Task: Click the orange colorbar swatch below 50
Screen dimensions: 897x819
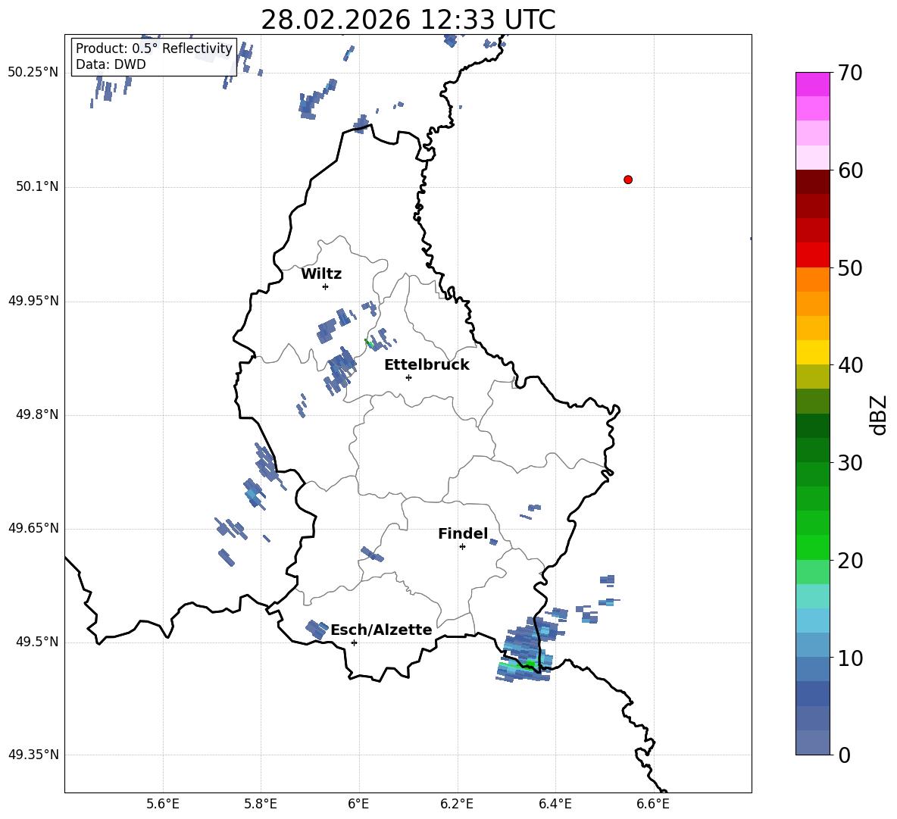Action: tap(812, 279)
